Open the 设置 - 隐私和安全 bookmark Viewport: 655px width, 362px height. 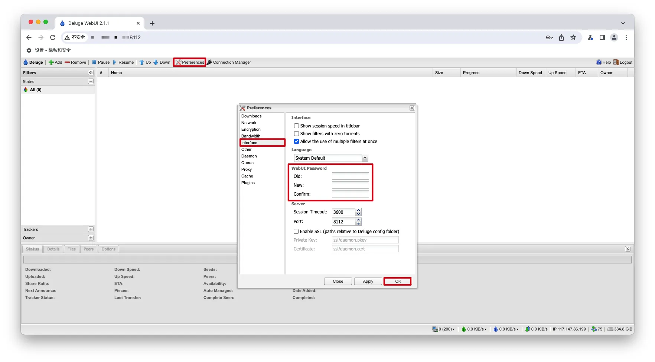click(48, 50)
